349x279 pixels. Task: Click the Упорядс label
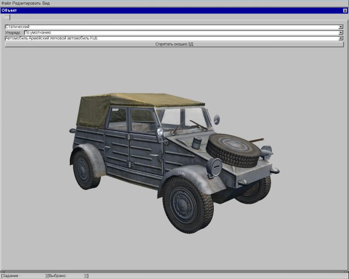tap(13, 32)
